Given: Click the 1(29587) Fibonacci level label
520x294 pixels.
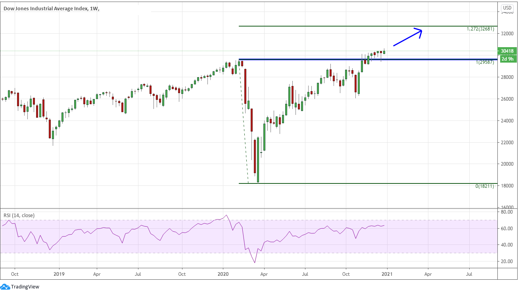Looking at the screenshot, I should pyautogui.click(x=484, y=63).
